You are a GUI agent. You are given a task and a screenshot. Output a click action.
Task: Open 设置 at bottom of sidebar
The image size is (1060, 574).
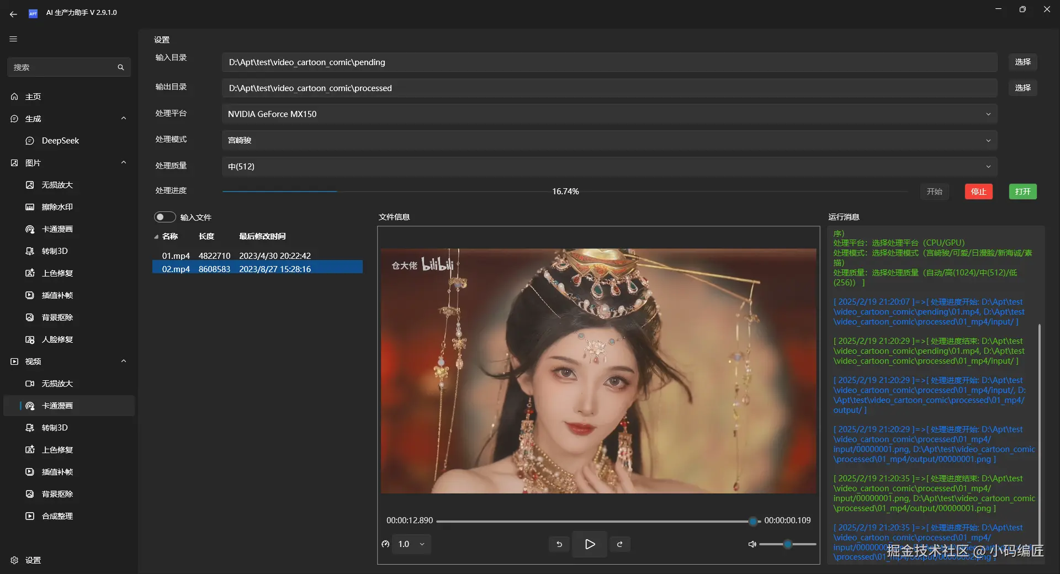point(33,560)
